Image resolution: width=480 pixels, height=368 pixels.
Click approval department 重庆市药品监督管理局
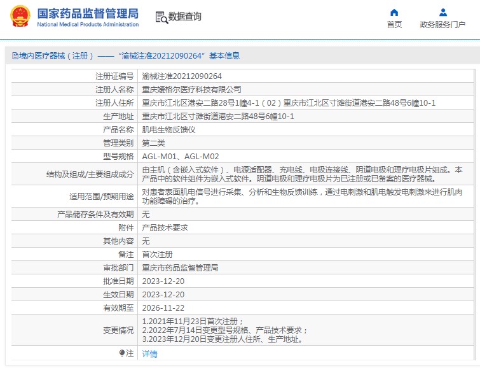tap(180, 267)
